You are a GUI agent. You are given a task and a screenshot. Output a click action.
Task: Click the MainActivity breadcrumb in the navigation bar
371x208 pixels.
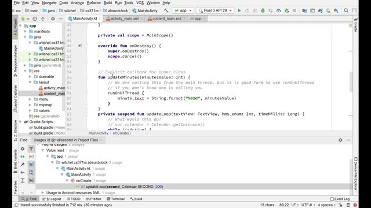145,10
